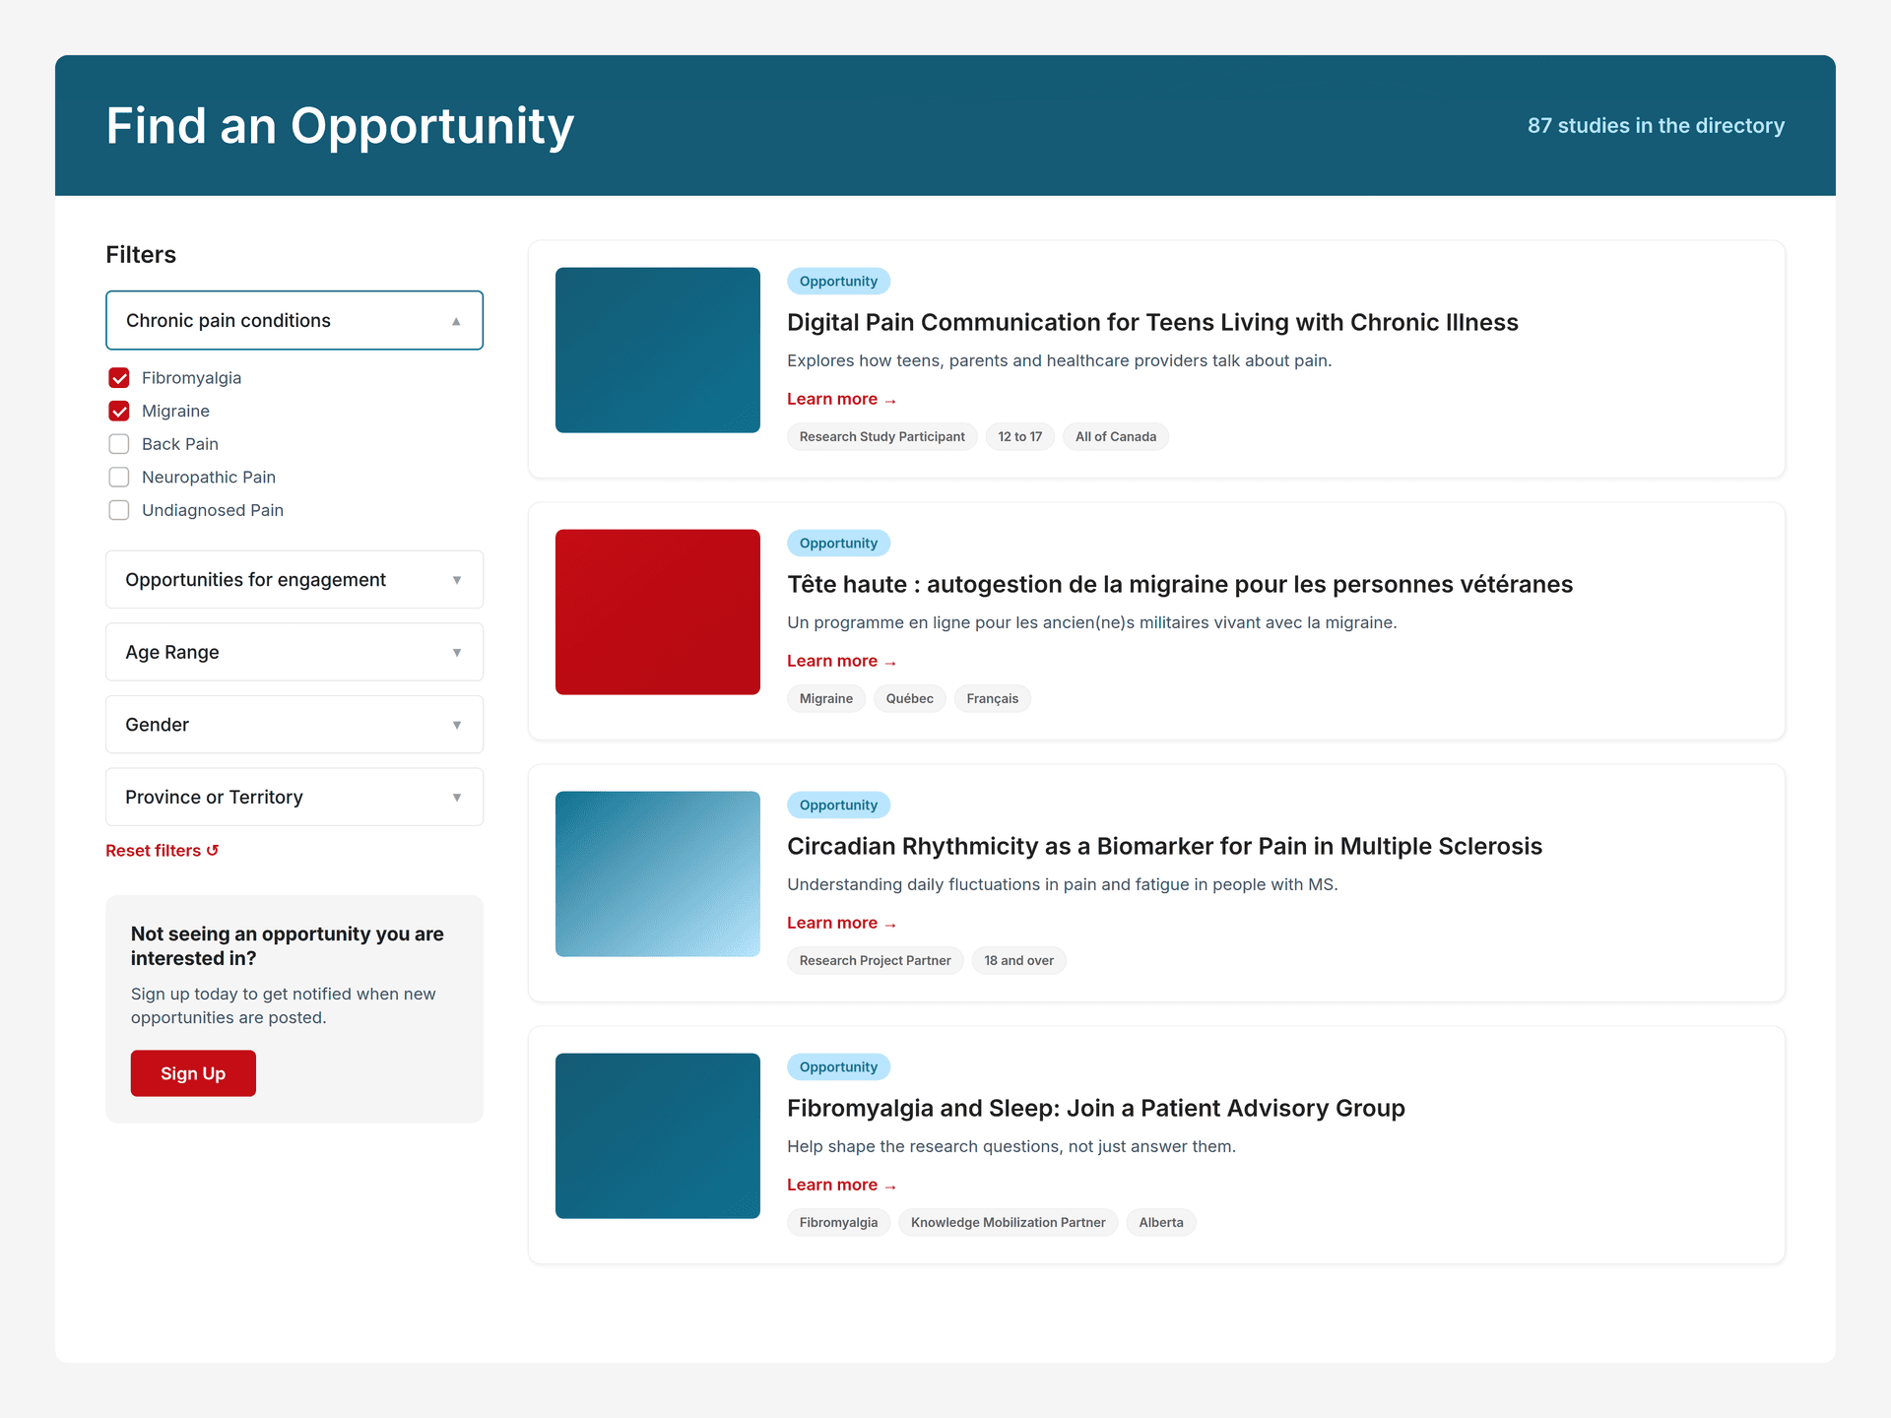This screenshot has height=1418, width=1891.
Task: Enable the Neuropathic Pain filter
Action: (x=119, y=477)
